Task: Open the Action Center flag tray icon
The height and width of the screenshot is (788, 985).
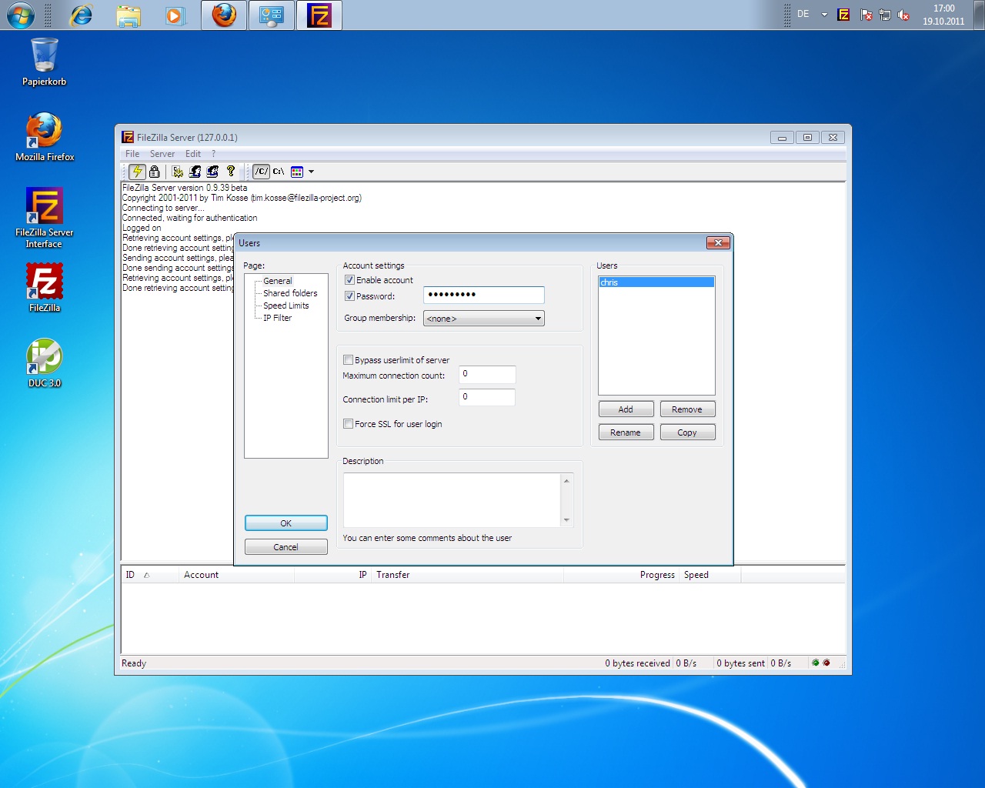Action: pos(866,15)
